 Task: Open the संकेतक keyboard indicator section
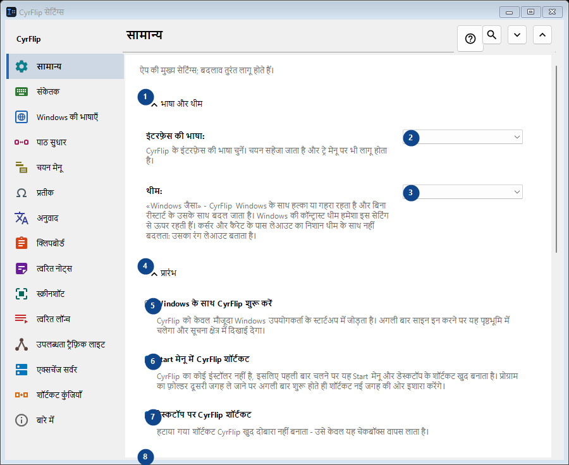(x=65, y=92)
